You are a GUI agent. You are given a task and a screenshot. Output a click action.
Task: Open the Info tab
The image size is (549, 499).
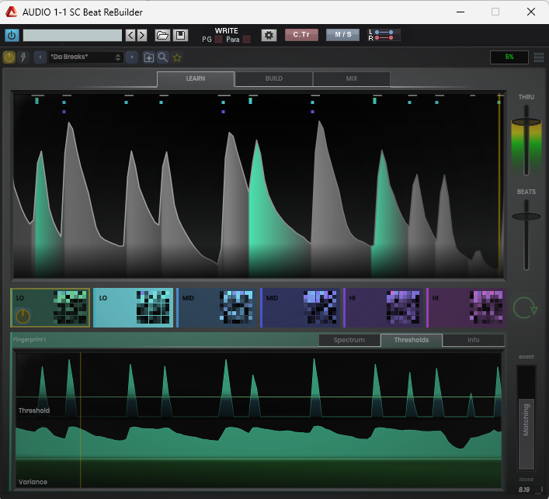pos(474,340)
